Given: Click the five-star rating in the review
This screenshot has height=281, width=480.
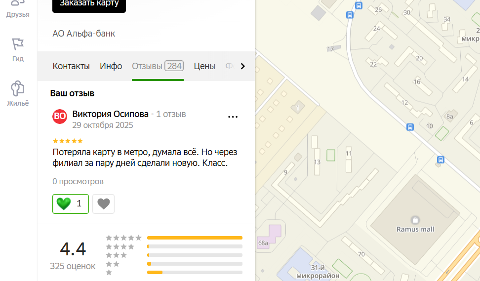Looking at the screenshot, I should click(68, 141).
